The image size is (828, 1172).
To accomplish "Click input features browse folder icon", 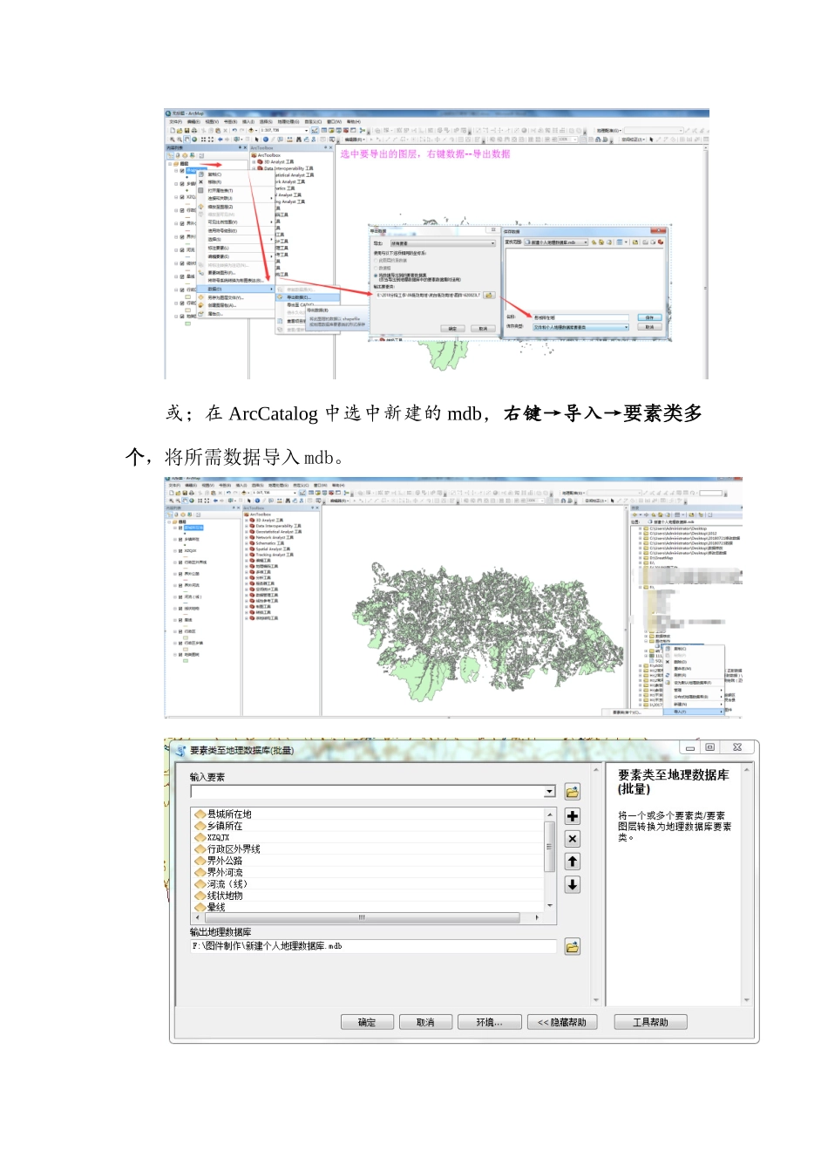I will (572, 792).
